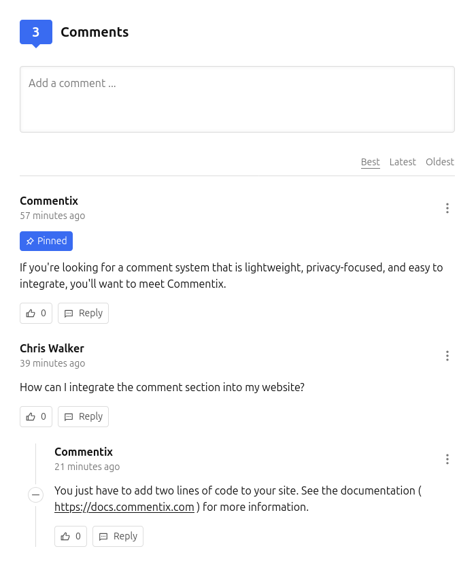Like the pinned Commentix comment
This screenshot has width=476, height=585.
36,313
